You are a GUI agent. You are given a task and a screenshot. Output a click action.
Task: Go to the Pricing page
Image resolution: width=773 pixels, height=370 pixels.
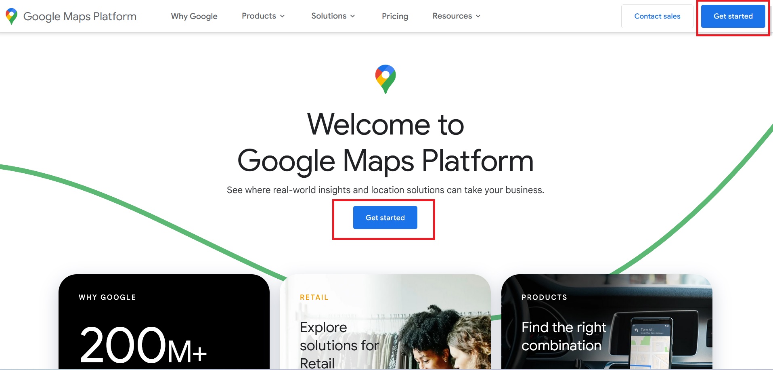click(395, 16)
